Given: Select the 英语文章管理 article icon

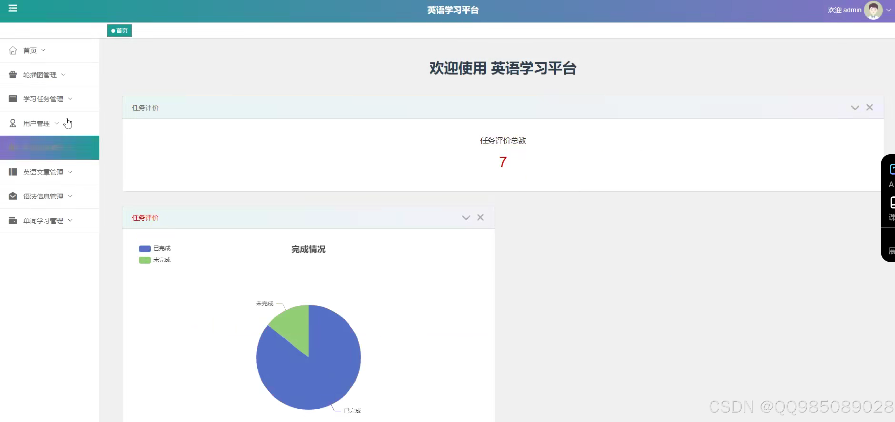Looking at the screenshot, I should click(13, 172).
